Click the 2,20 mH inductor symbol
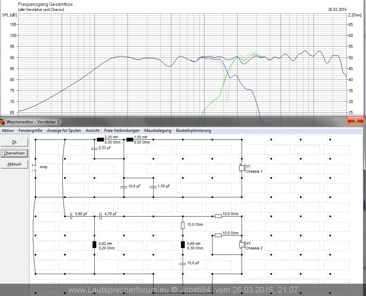The image size is (366, 296). point(100,139)
